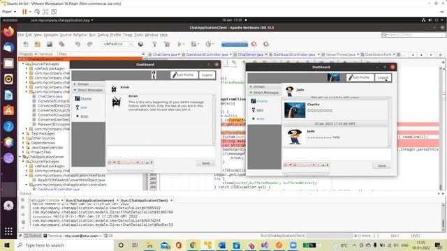Screen dimensions: 447x251
Task: Click message text area in left Dashboard
Action: click(161, 152)
